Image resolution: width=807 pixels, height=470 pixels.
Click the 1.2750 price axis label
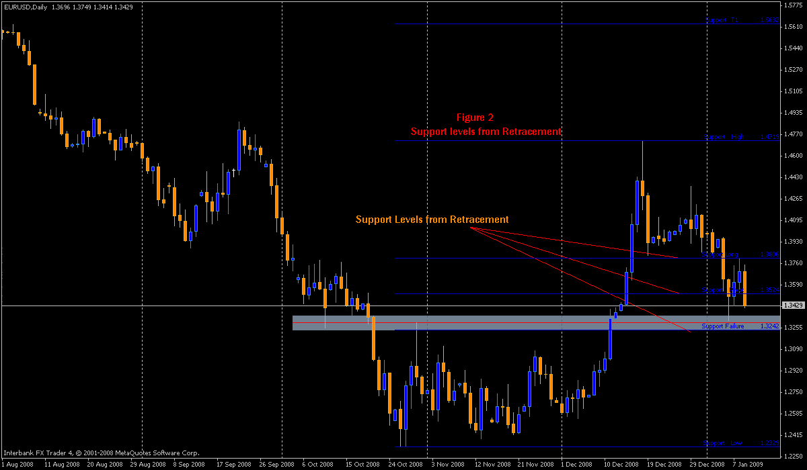click(794, 392)
